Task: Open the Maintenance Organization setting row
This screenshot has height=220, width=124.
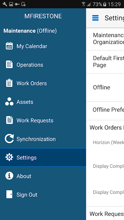Action: pyautogui.click(x=105, y=39)
